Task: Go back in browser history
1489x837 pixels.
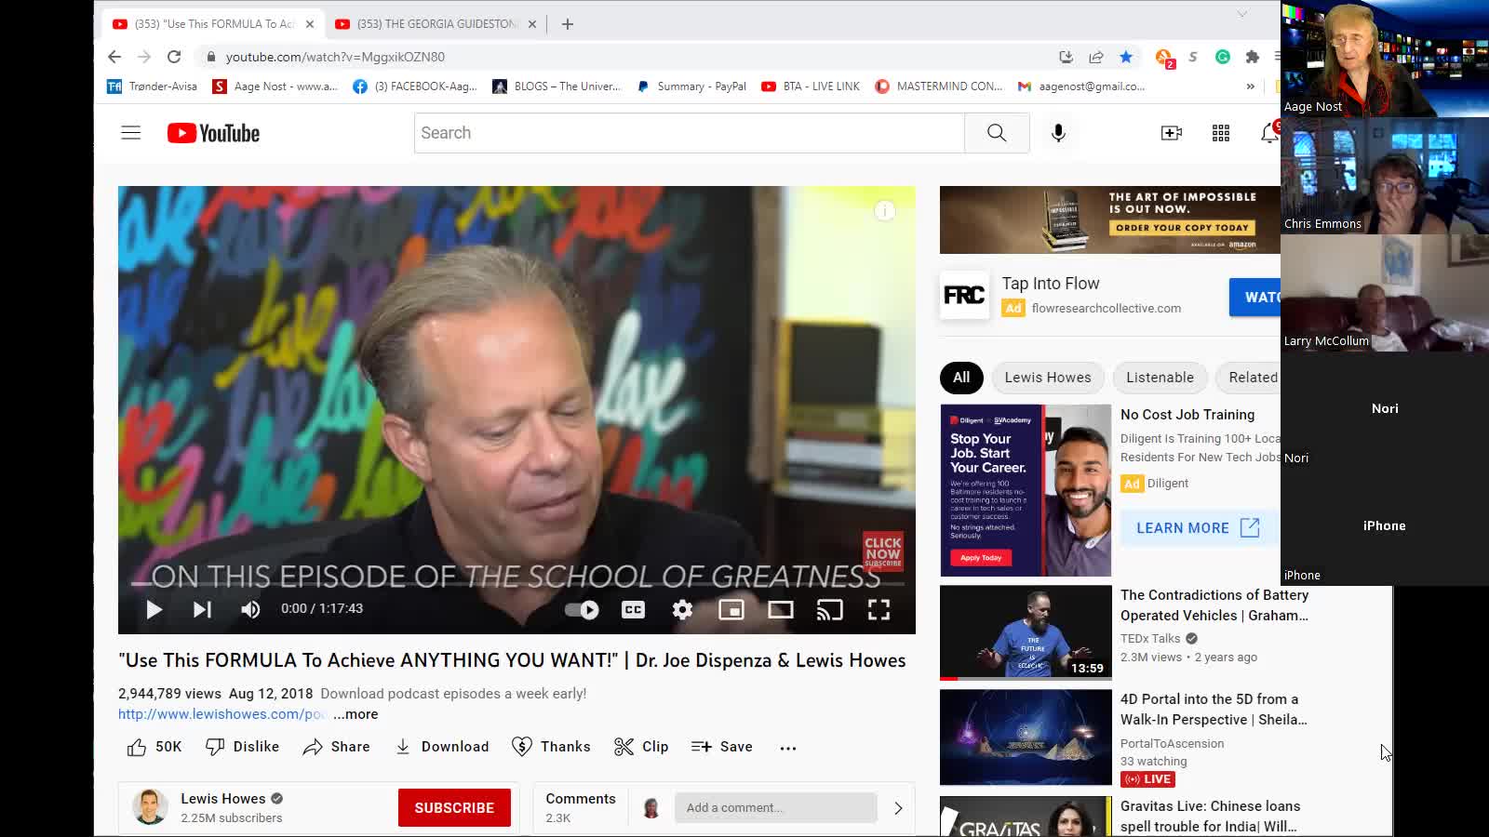Action: (x=114, y=57)
